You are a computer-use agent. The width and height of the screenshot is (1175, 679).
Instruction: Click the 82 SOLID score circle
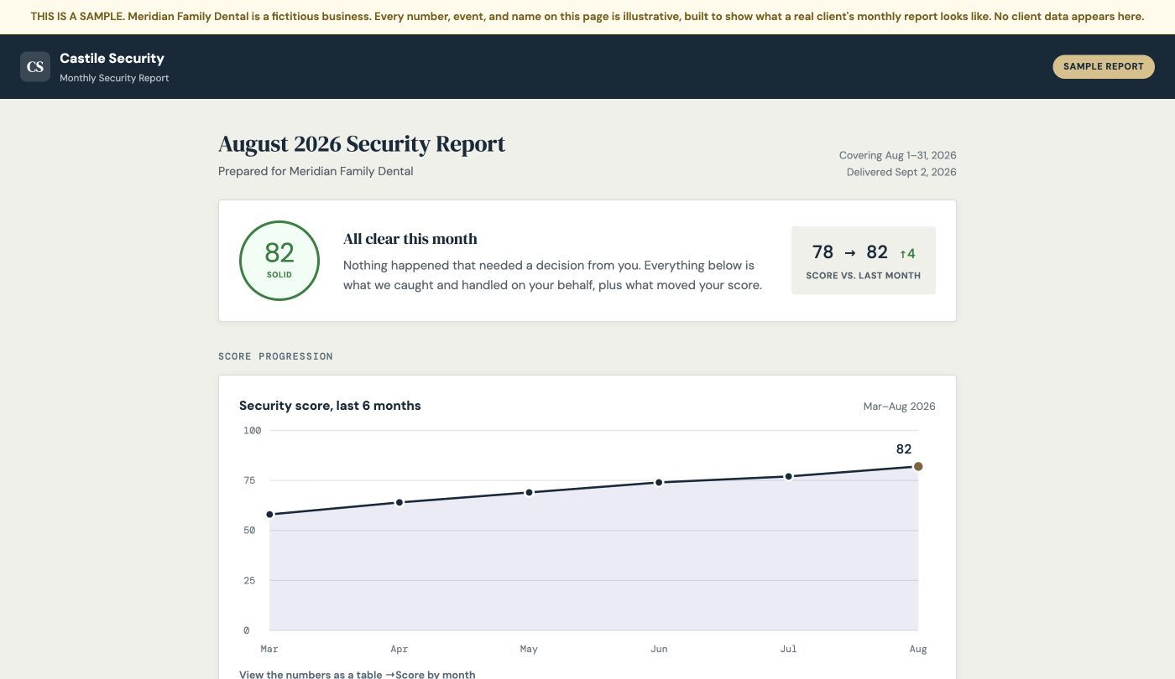279,261
